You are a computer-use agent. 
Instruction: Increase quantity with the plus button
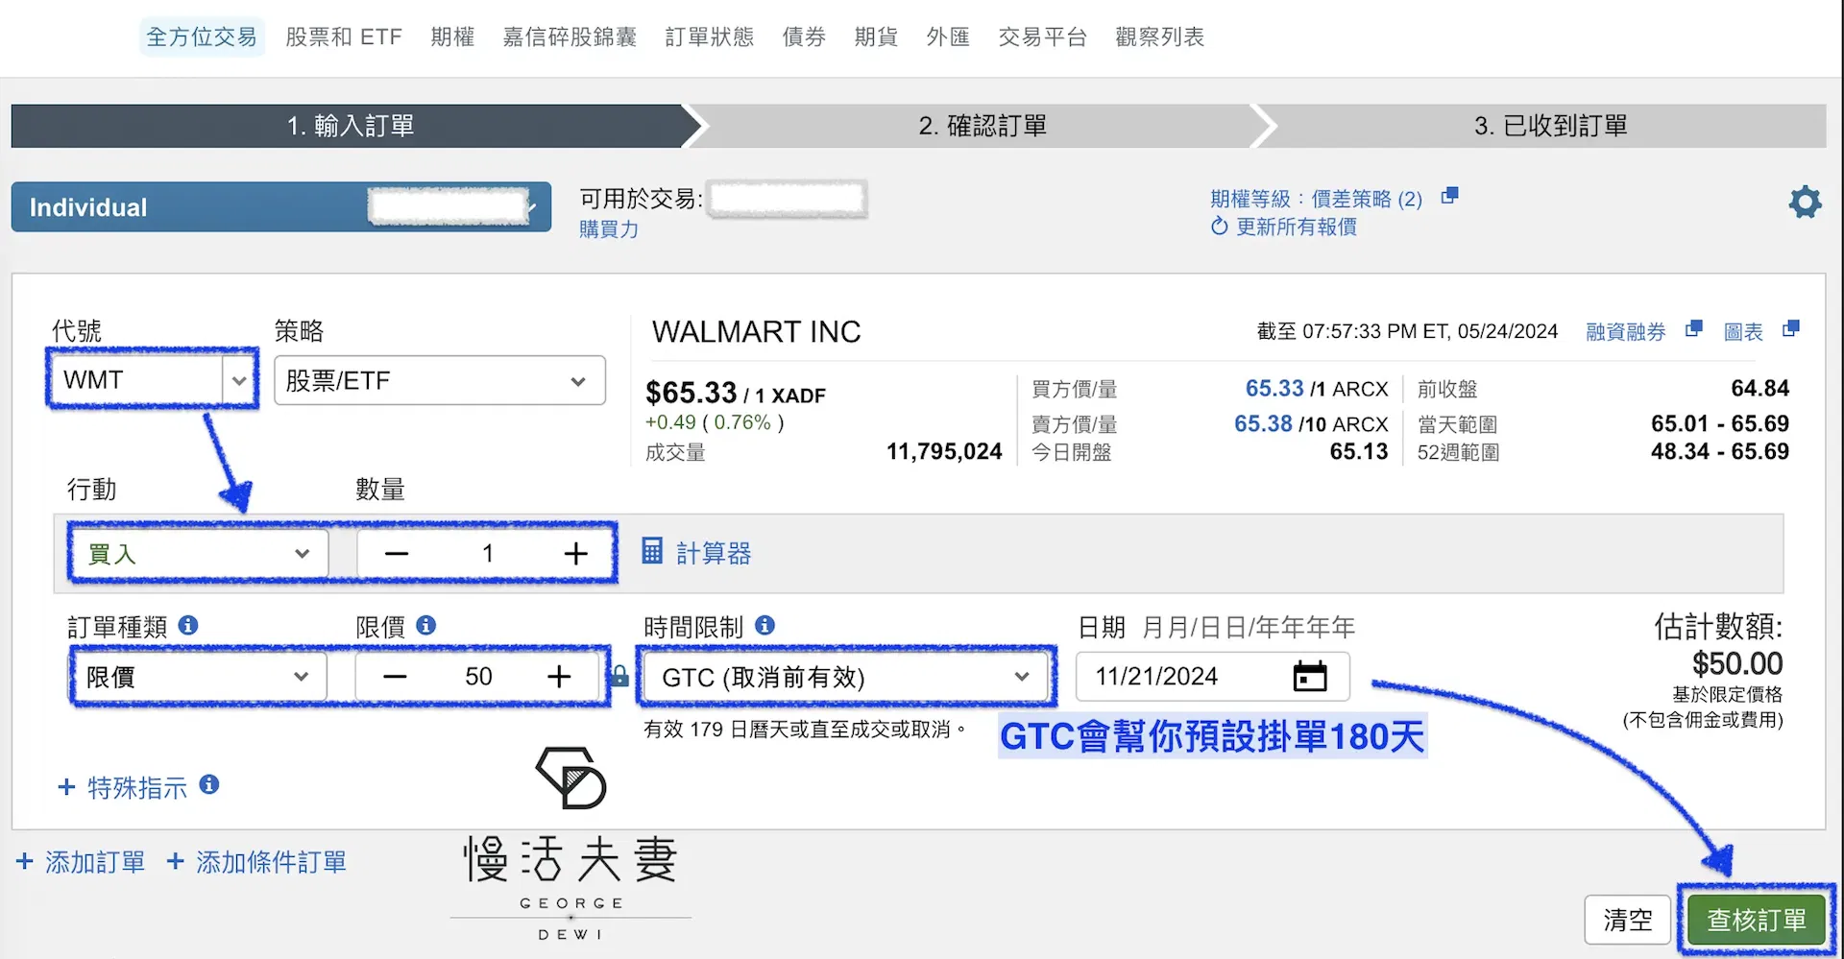coord(575,554)
